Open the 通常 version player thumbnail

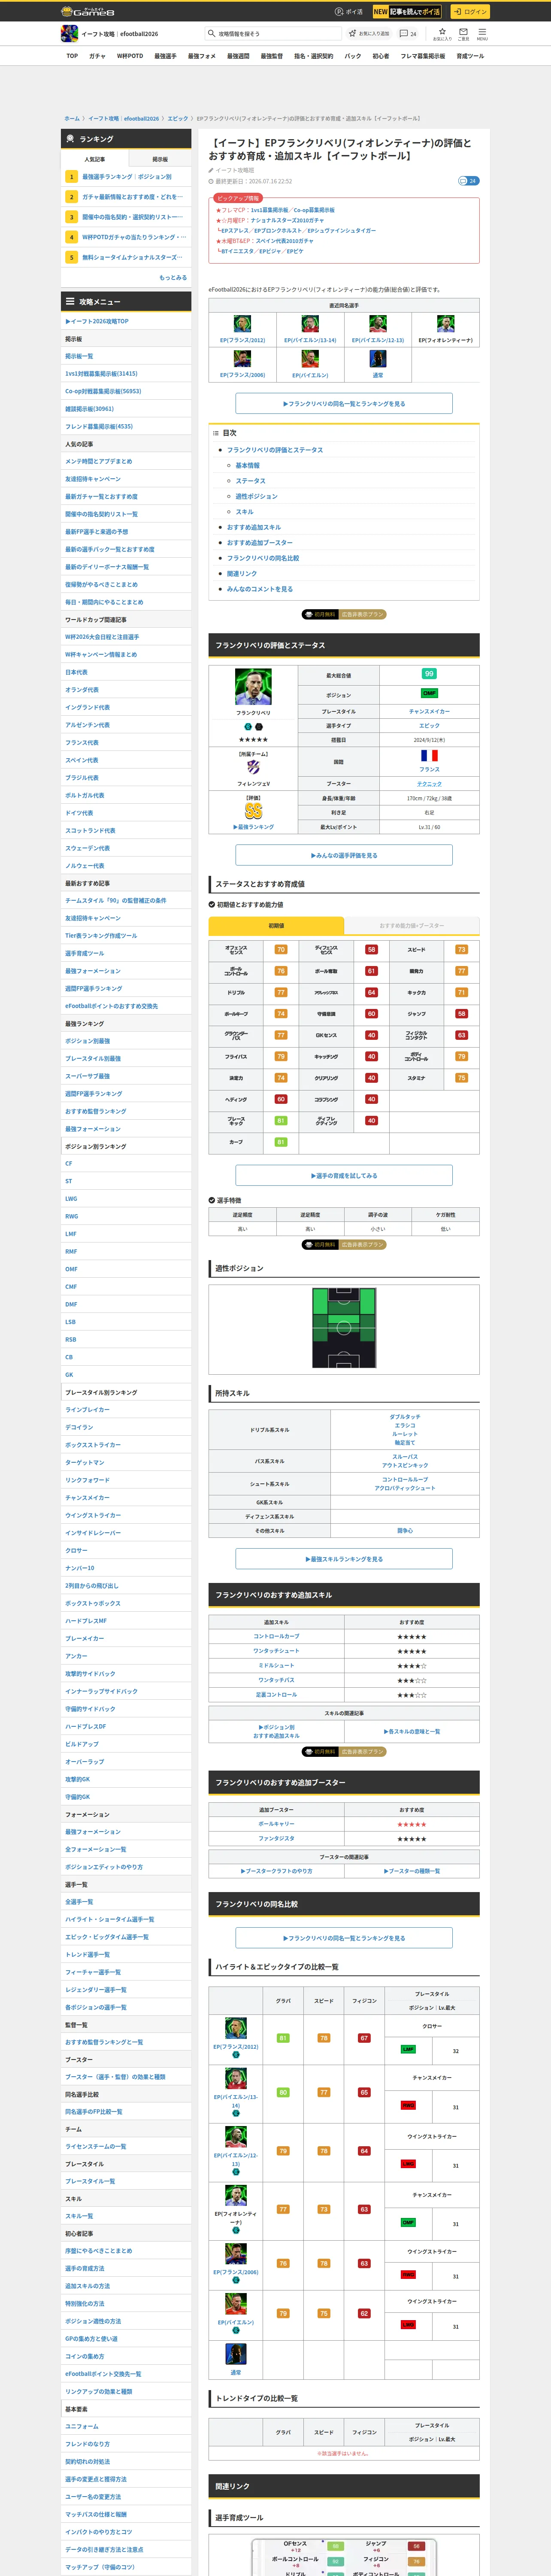click(x=378, y=359)
